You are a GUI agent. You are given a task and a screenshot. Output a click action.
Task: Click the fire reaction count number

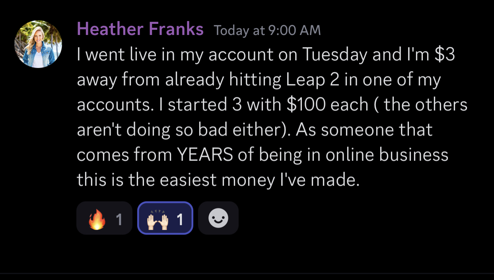pos(119,219)
